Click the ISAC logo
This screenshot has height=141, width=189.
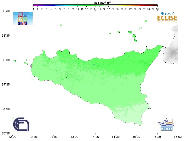coord(166,124)
